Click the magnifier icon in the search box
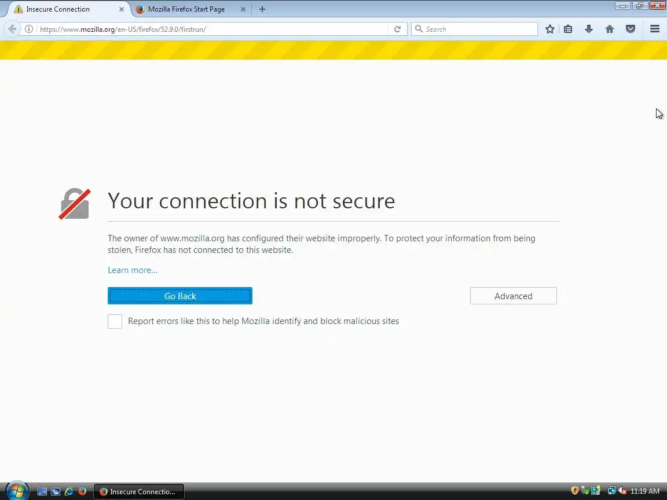This screenshot has height=500, width=667. (x=419, y=29)
